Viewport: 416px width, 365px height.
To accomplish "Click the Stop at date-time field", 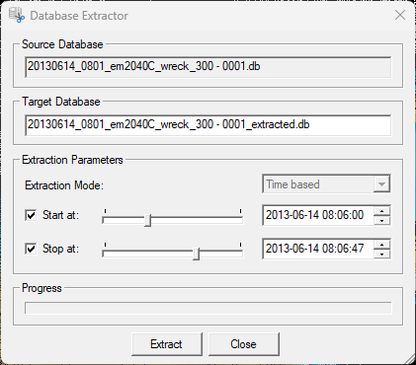I will pos(318,249).
